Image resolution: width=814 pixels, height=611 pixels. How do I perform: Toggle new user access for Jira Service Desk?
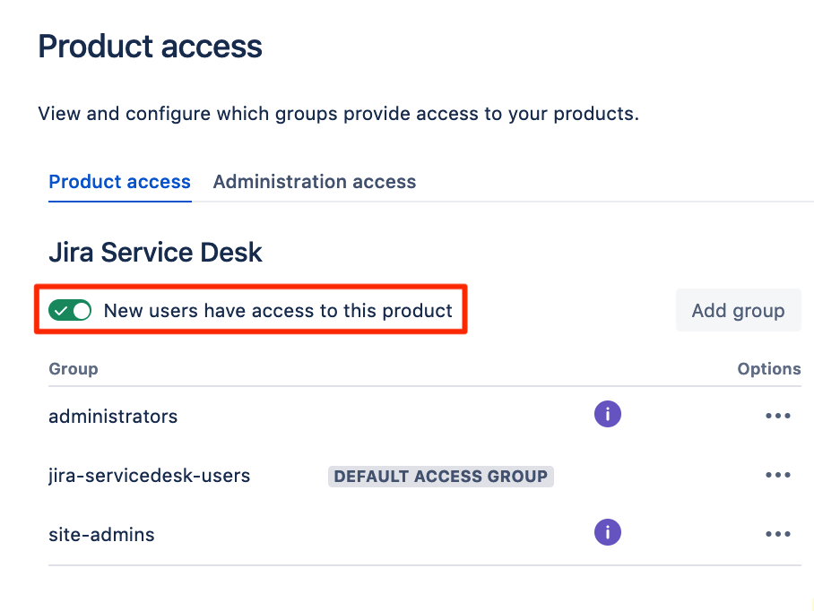coord(70,310)
